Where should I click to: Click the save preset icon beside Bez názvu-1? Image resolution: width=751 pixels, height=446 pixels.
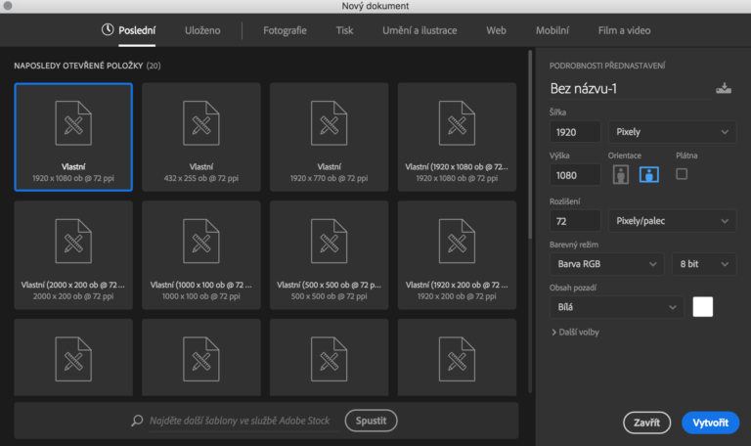click(x=723, y=89)
